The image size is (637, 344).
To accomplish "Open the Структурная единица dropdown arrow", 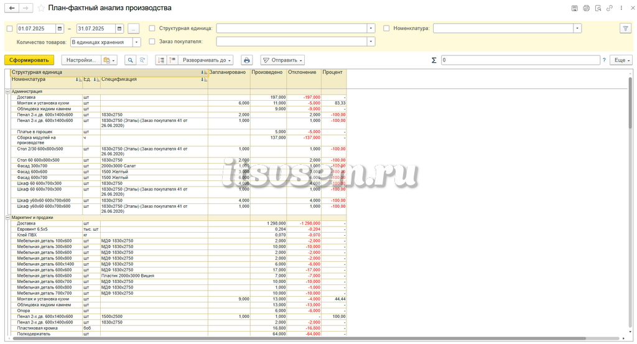I will click(371, 29).
